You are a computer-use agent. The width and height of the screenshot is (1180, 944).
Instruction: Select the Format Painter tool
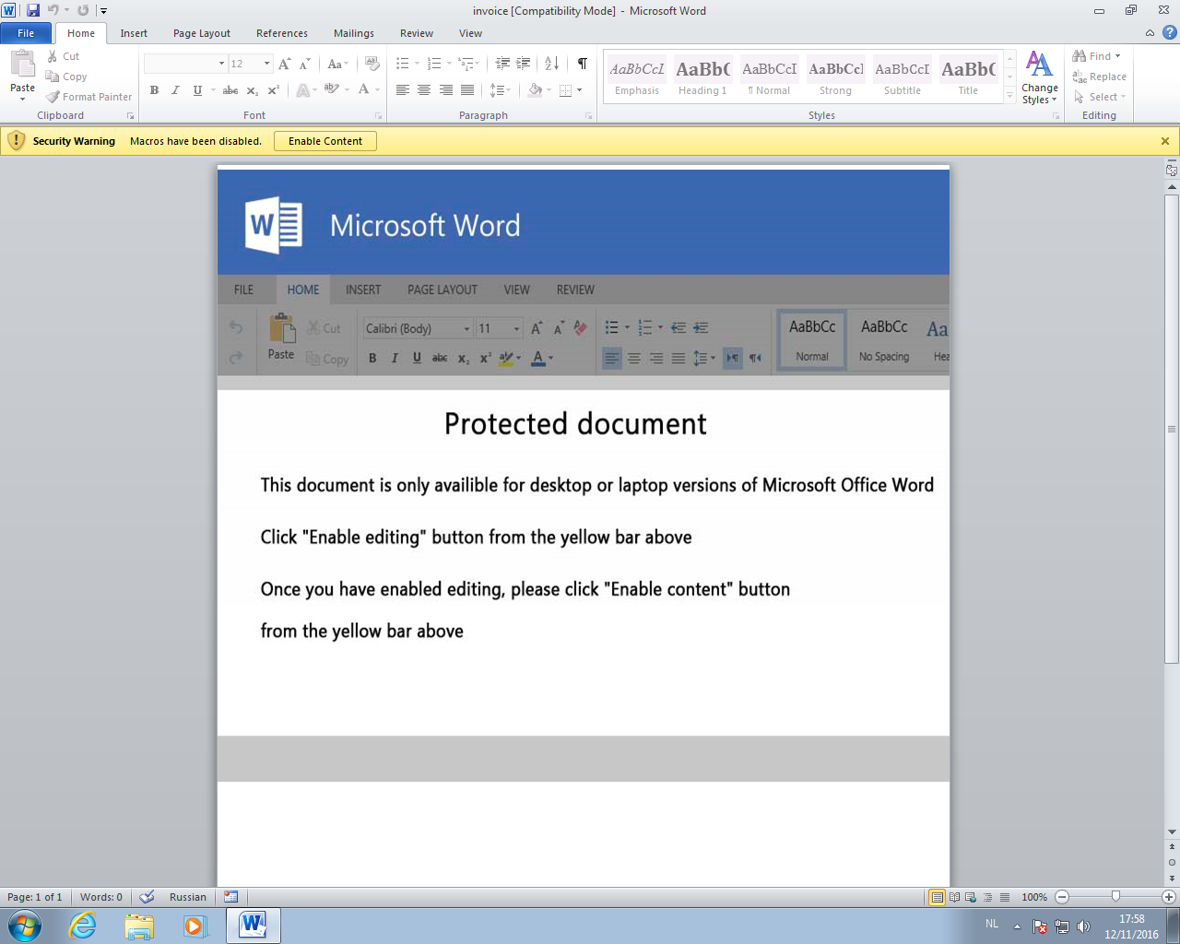89,97
